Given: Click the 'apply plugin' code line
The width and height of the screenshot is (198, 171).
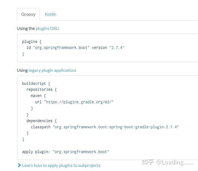Looking at the screenshot, I should coord(65,152).
